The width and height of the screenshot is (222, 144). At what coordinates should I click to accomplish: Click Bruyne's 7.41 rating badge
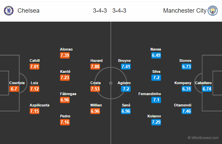(x=126, y=67)
